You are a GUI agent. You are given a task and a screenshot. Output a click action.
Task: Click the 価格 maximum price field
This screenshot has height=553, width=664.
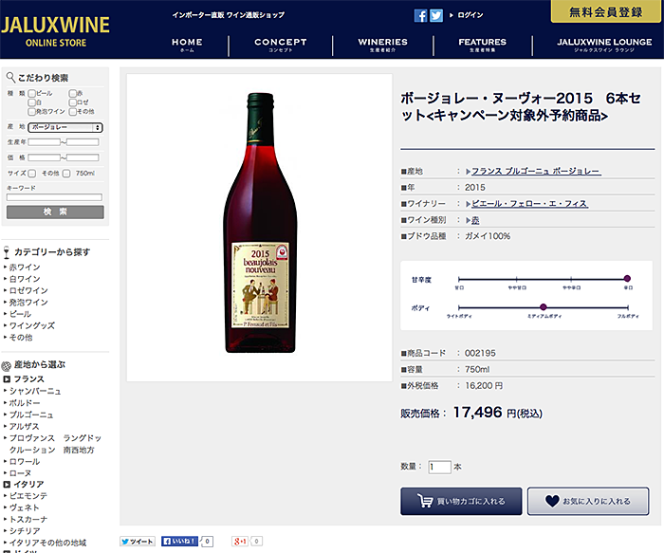[x=83, y=158]
